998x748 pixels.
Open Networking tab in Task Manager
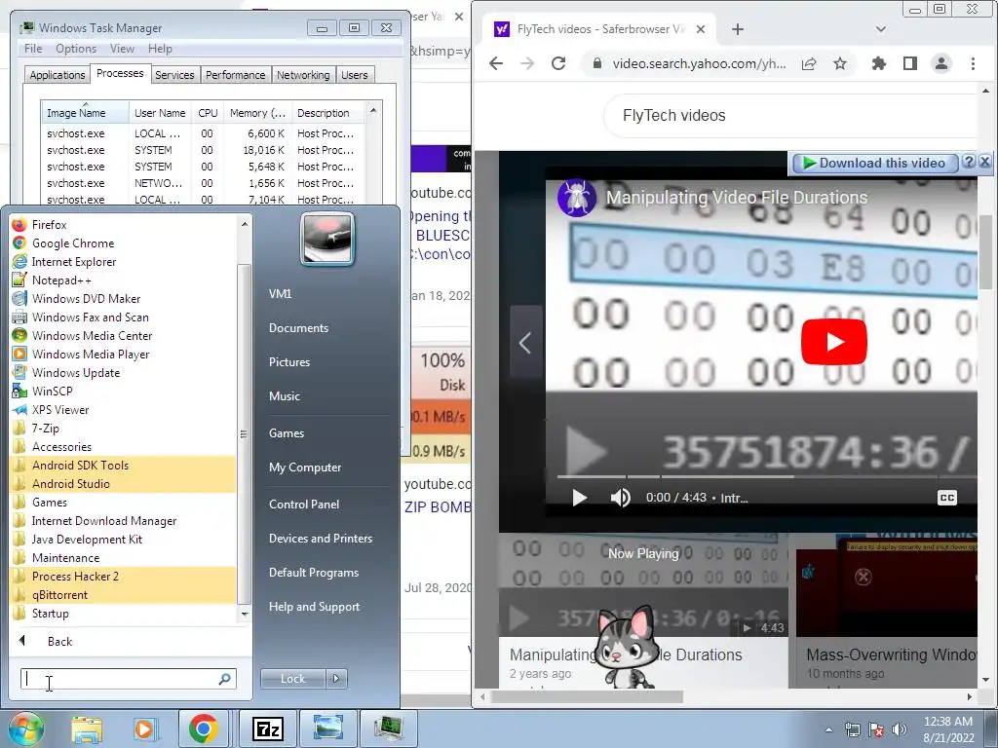pos(303,75)
